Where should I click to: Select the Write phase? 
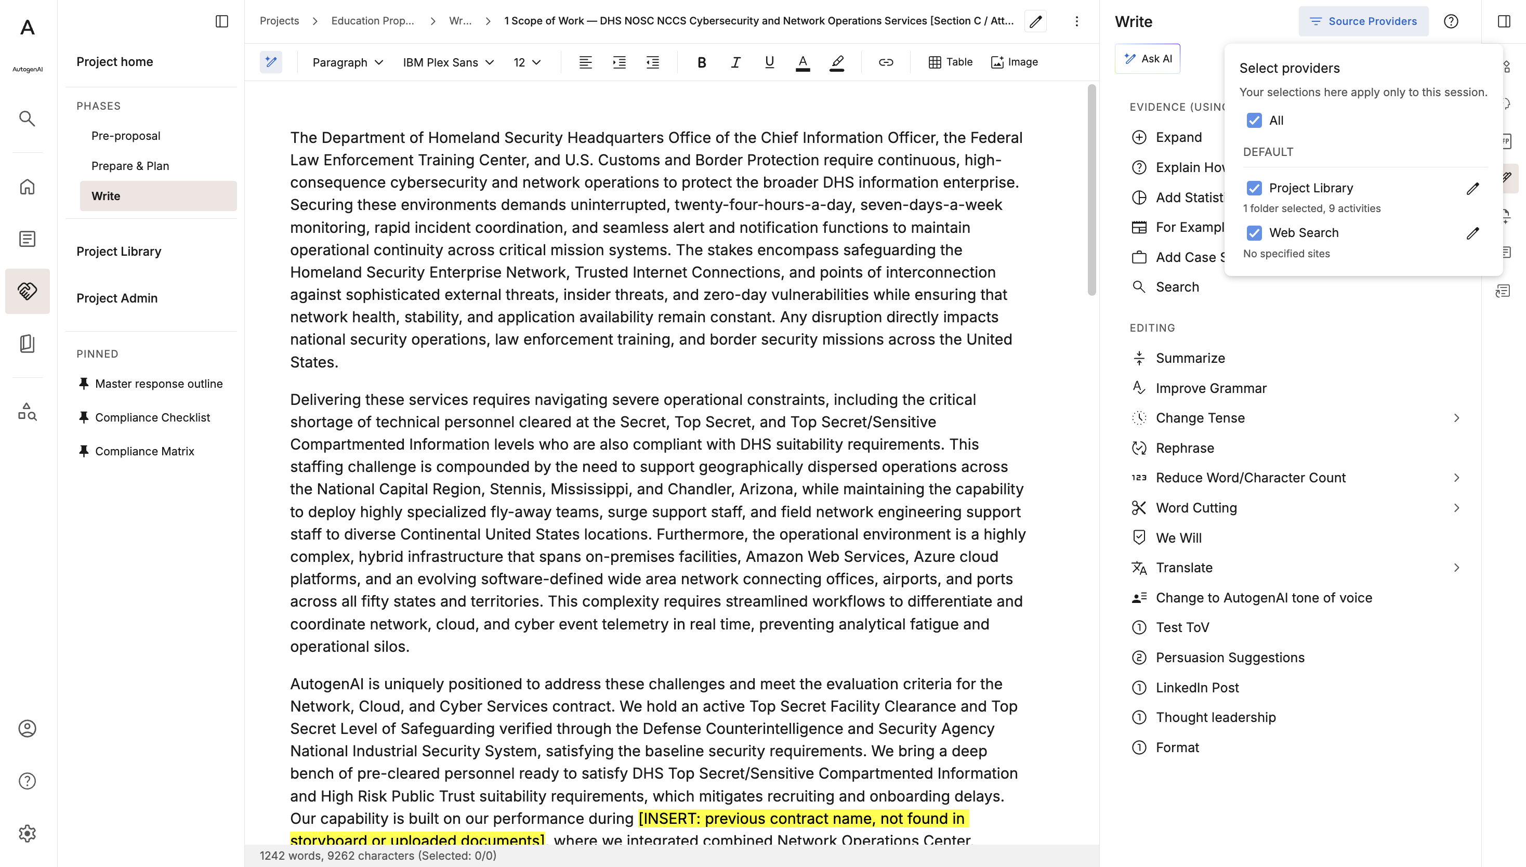coord(158,196)
